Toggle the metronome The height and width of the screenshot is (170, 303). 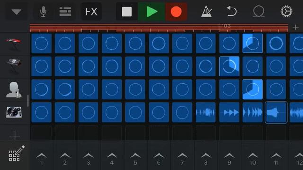click(x=206, y=11)
